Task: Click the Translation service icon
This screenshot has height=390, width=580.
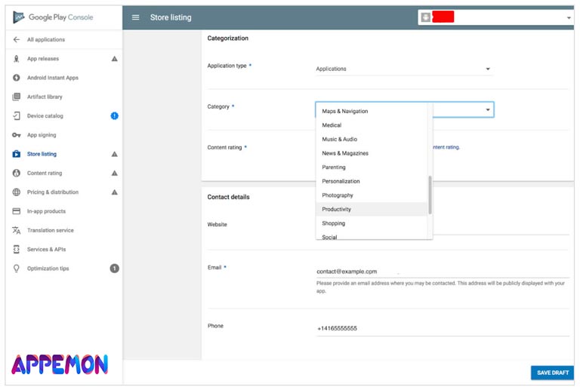Action: (17, 231)
